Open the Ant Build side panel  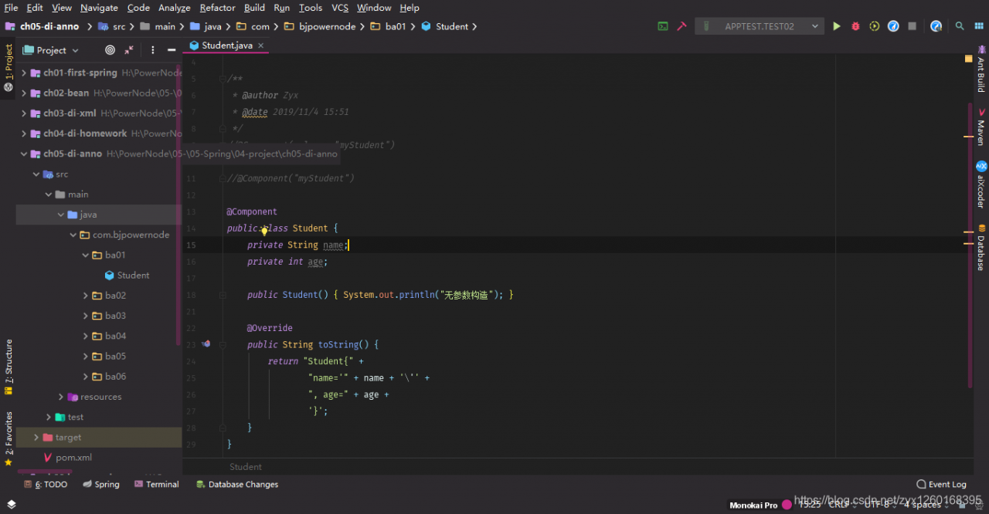(981, 68)
